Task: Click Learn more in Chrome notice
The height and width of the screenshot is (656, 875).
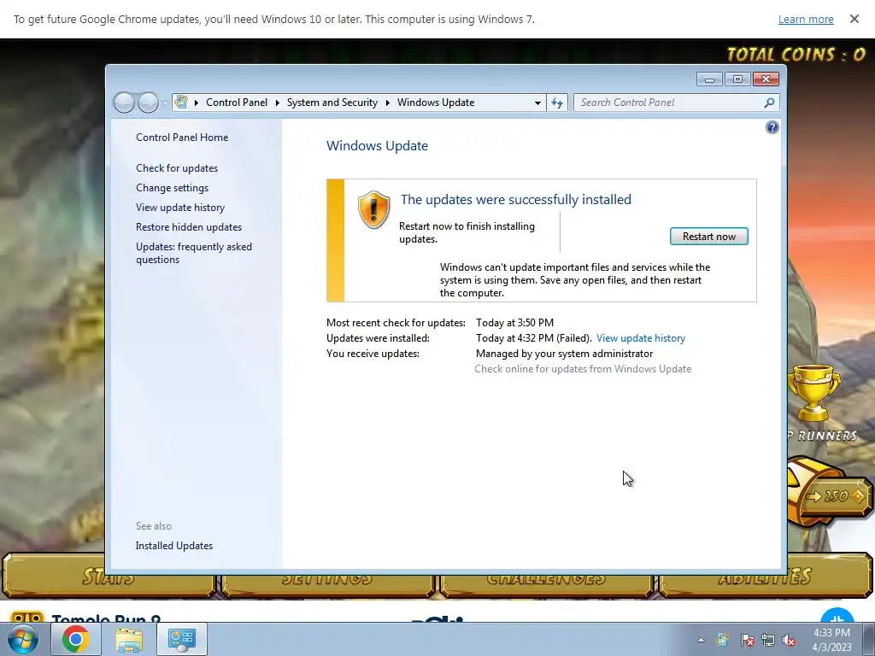Action: 806,20
